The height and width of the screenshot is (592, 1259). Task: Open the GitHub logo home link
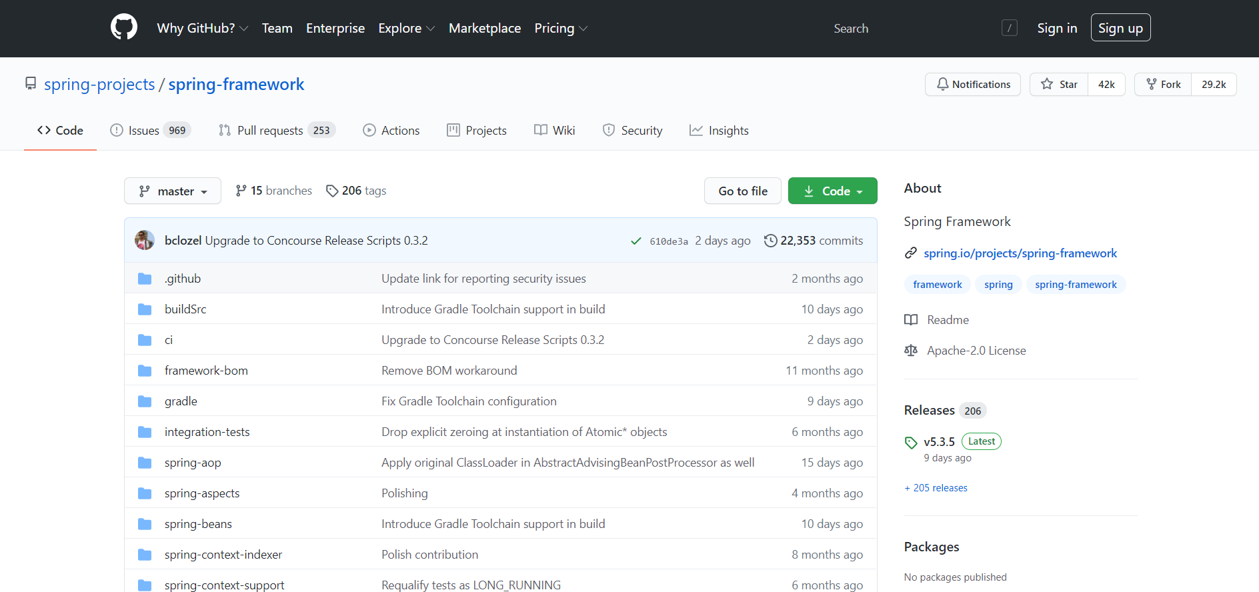click(x=124, y=27)
